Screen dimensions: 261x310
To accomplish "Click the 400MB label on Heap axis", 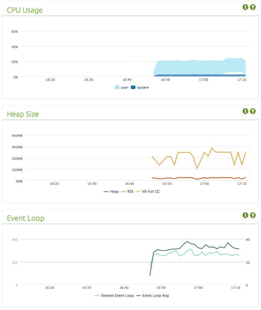I will tap(17, 136).
